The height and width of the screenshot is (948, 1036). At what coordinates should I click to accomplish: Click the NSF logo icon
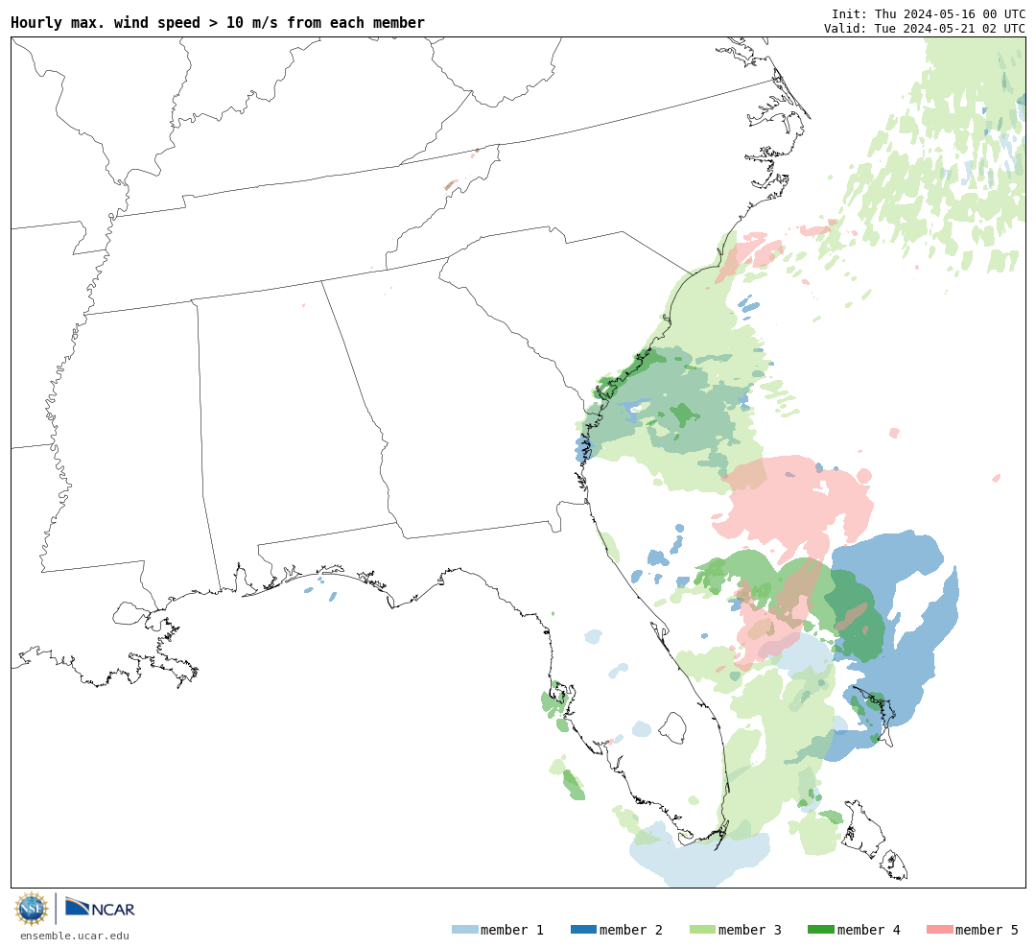pos(32,909)
